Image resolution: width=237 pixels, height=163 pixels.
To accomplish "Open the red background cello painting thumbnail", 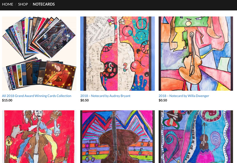I will click(x=39, y=137).
